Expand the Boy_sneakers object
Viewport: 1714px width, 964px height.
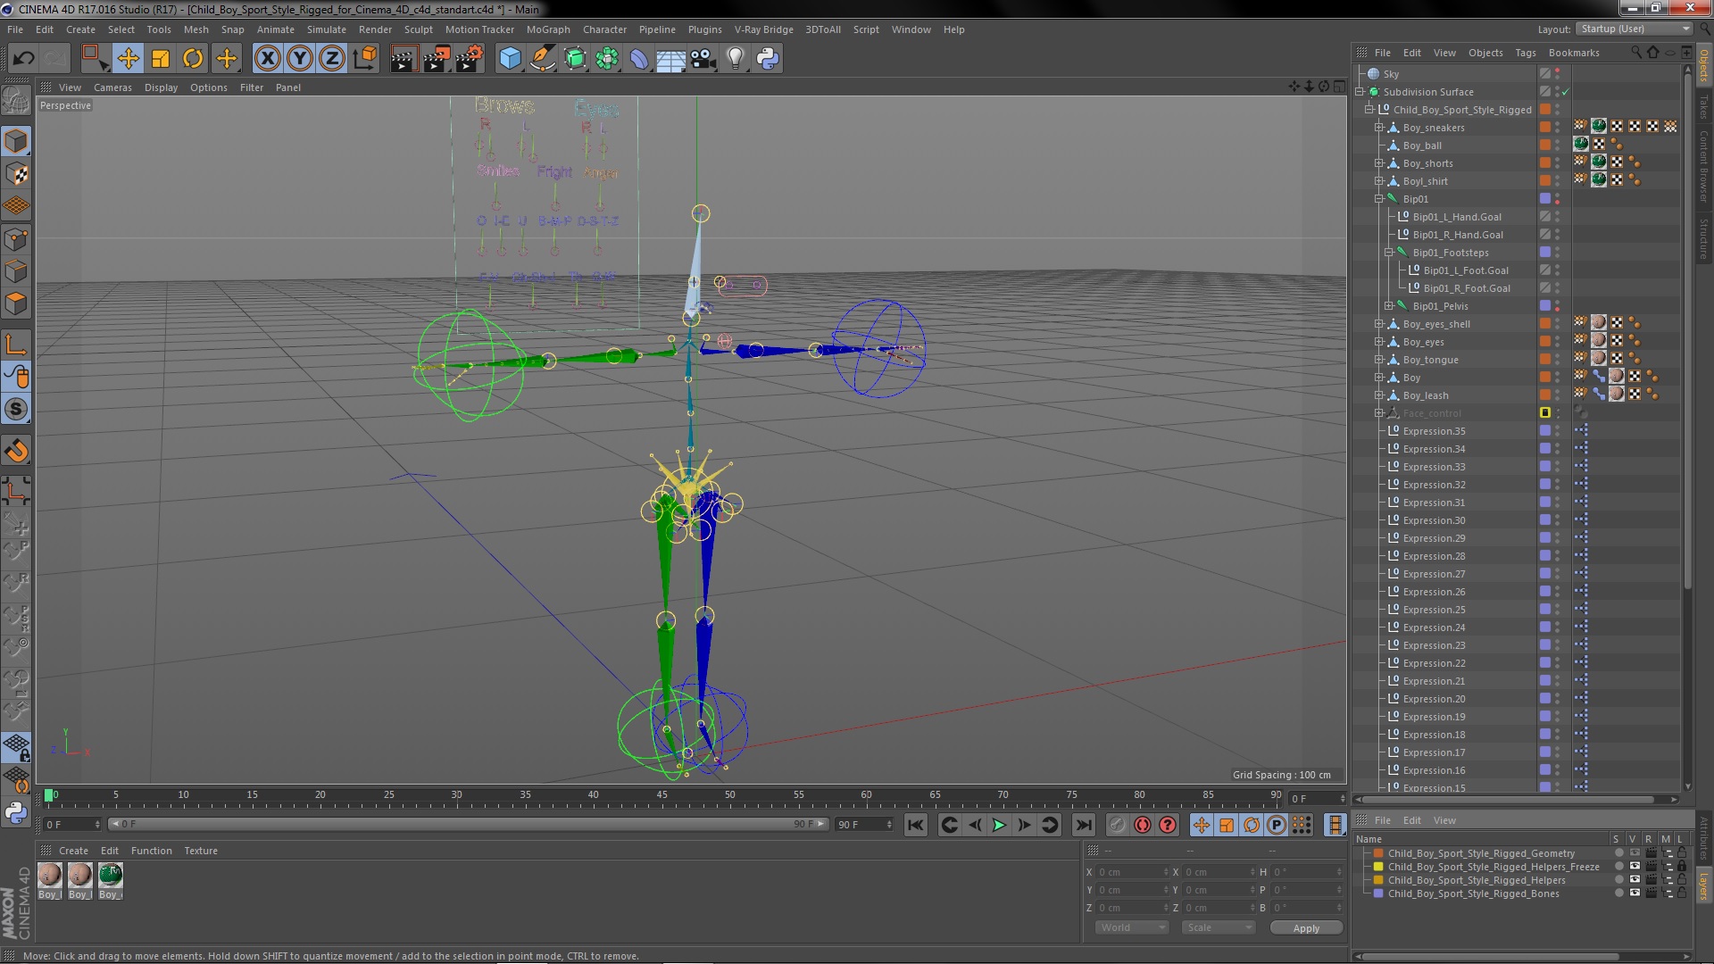1379,128
